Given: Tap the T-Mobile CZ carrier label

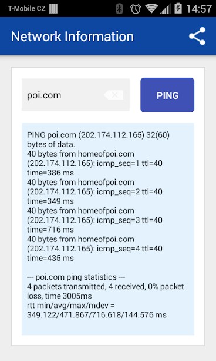Looking at the screenshot, I should click(26, 9).
